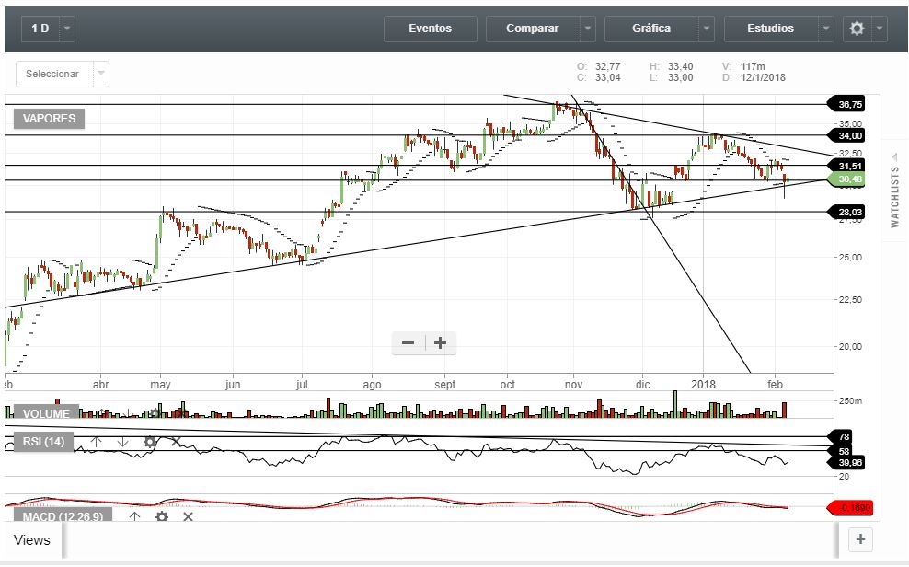Move the RSI (14) panel up

pyautogui.click(x=97, y=443)
